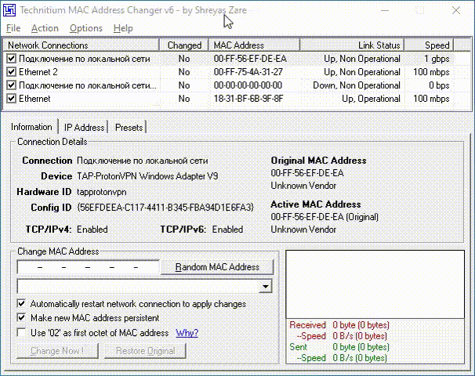This screenshot has width=475, height=376.
Task: Click inside the new MAC address input field
Action: pyautogui.click(x=88, y=267)
